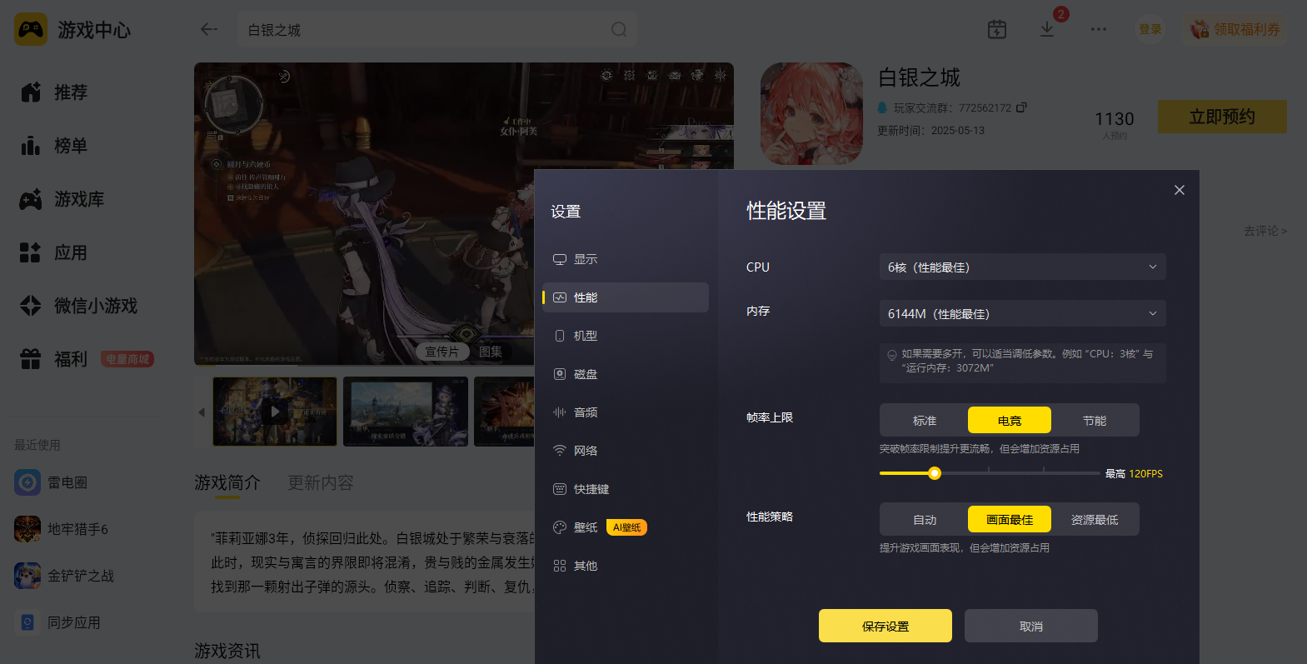
Task: Copy the player group number icon
Action: pyautogui.click(x=1022, y=107)
